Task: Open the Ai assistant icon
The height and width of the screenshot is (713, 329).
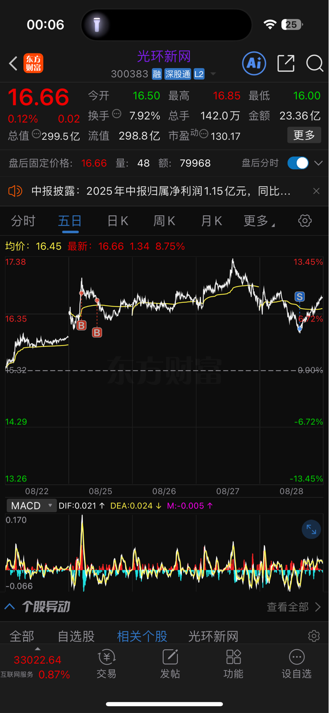Action: pos(254,63)
